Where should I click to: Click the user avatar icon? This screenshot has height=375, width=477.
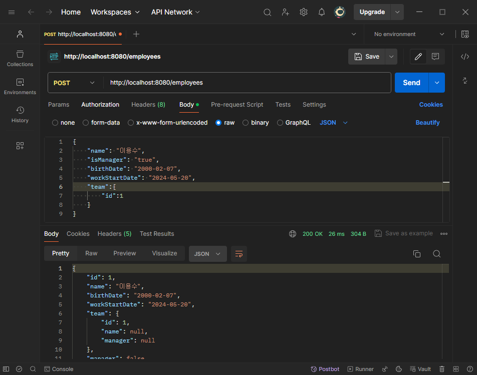pyautogui.click(x=340, y=12)
